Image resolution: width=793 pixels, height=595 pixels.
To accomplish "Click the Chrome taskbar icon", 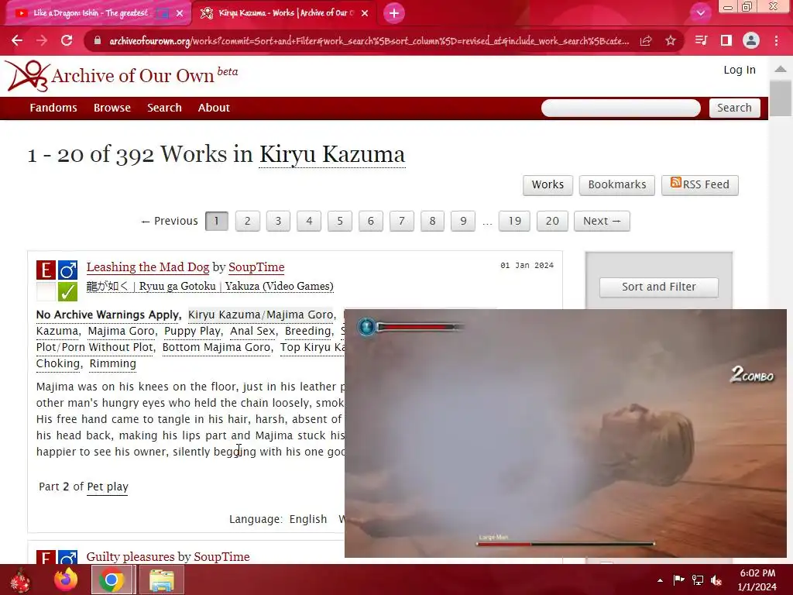I will click(112, 580).
